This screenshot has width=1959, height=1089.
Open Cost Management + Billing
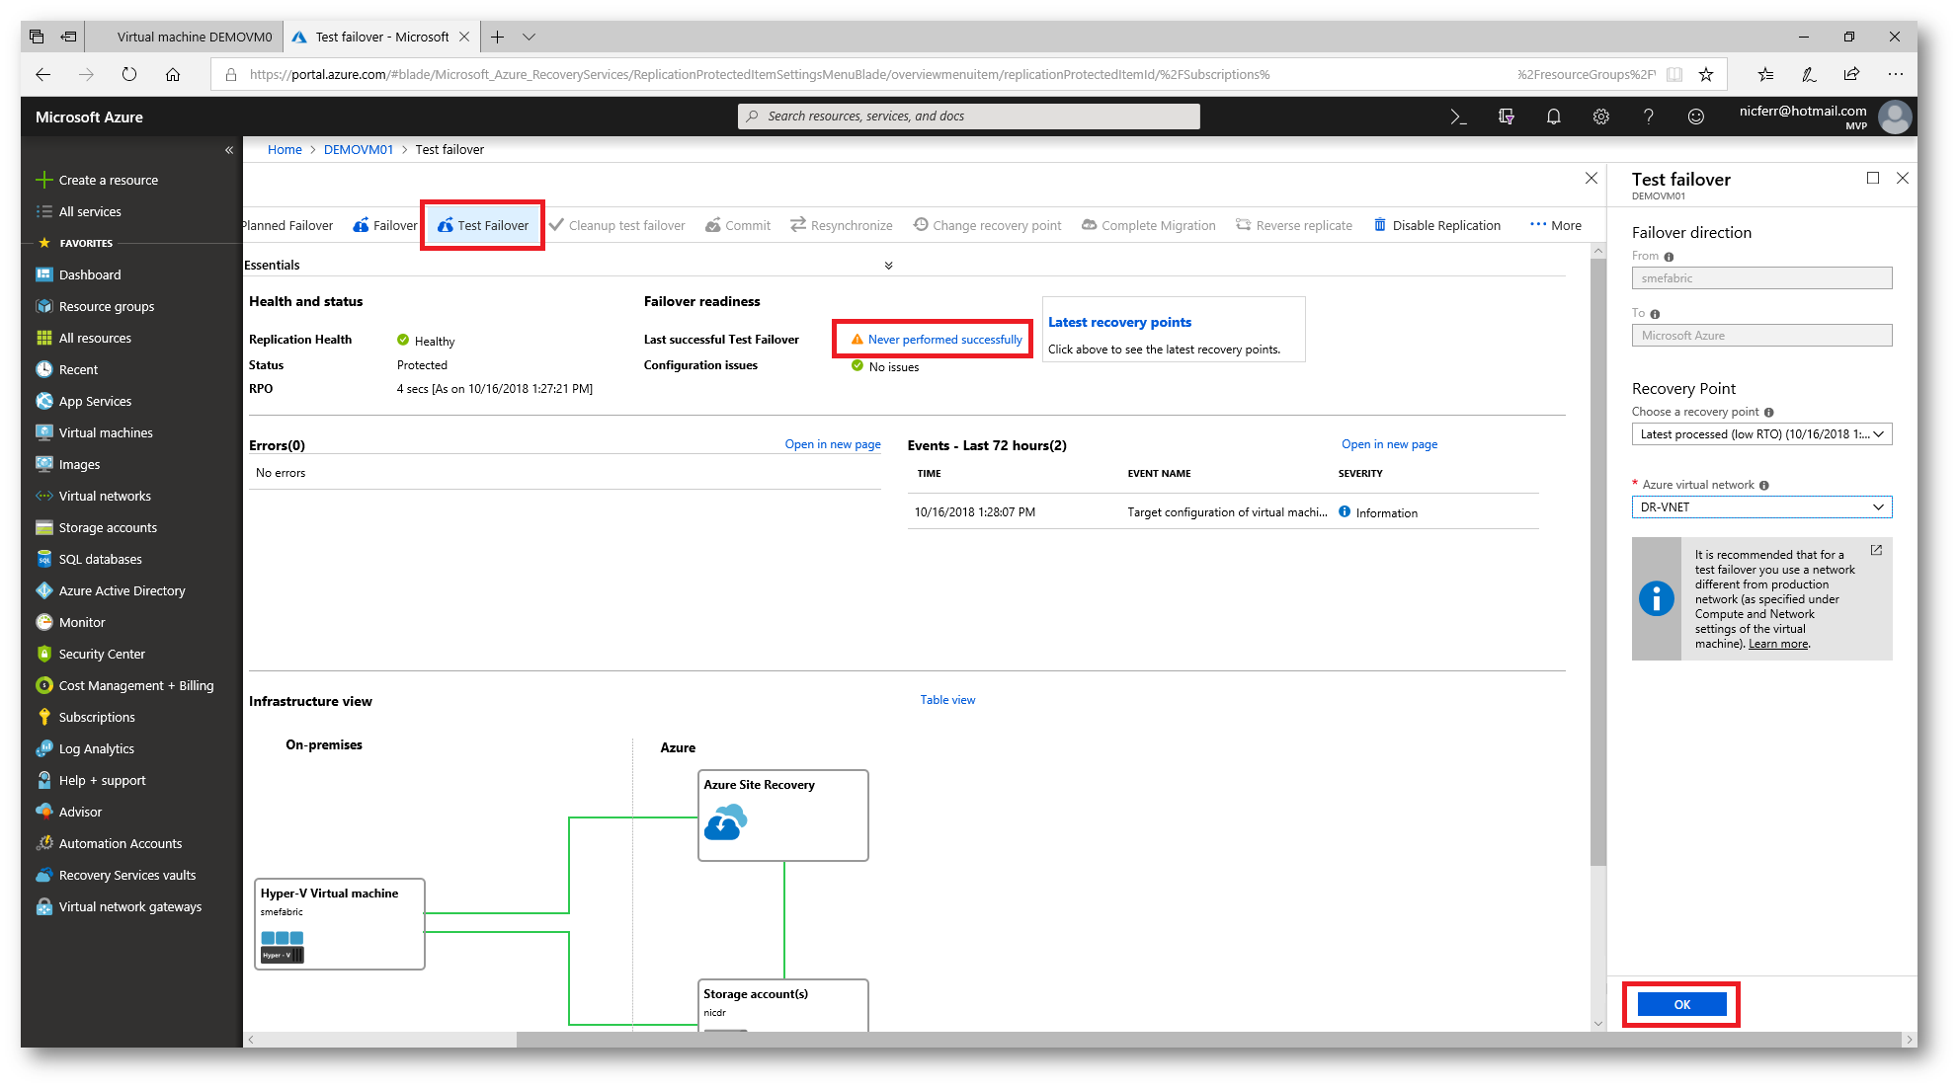click(135, 685)
